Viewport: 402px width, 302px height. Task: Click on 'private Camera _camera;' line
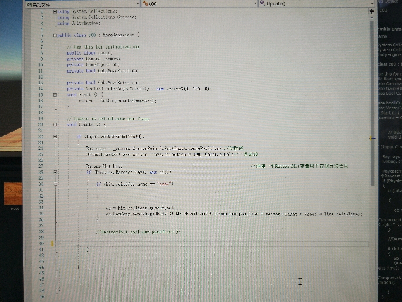pyautogui.click(x=94, y=59)
